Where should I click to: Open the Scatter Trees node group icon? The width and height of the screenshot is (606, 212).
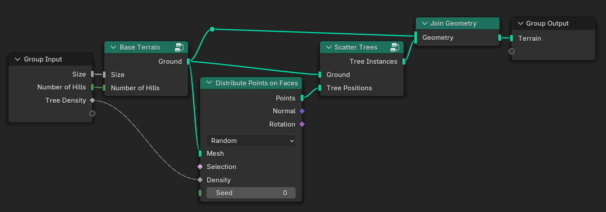395,47
